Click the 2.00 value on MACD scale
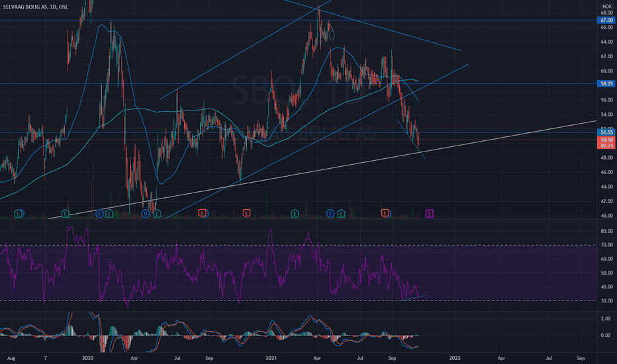 [x=606, y=319]
